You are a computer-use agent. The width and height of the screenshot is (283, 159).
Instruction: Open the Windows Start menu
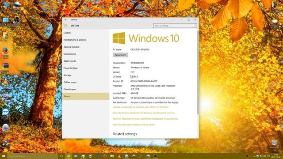(x=4, y=156)
